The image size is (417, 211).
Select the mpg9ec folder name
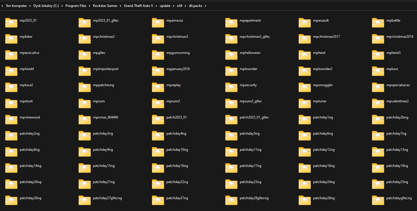pyautogui.click(x=99, y=53)
